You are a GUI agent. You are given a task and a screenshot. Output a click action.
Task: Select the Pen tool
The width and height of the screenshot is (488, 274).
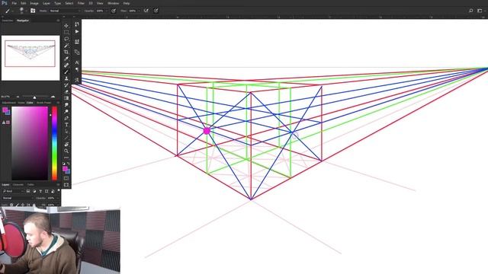point(66,118)
